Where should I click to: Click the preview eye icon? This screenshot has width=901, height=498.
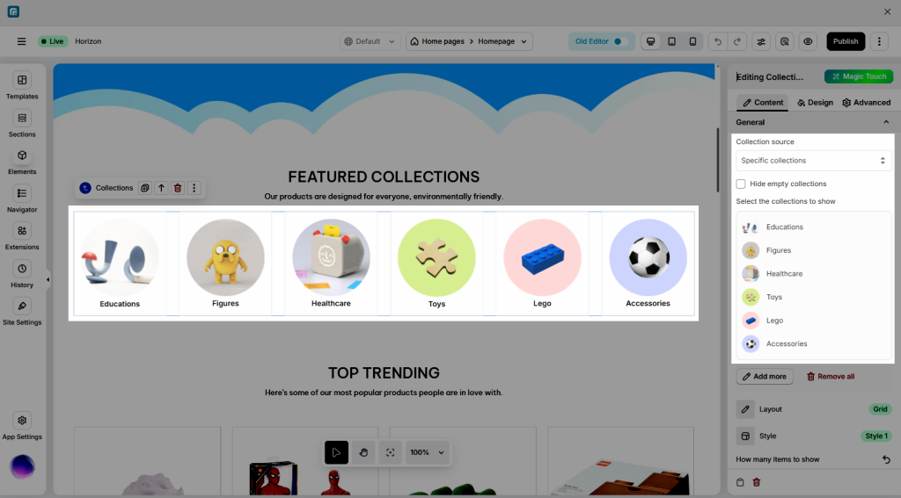(808, 41)
